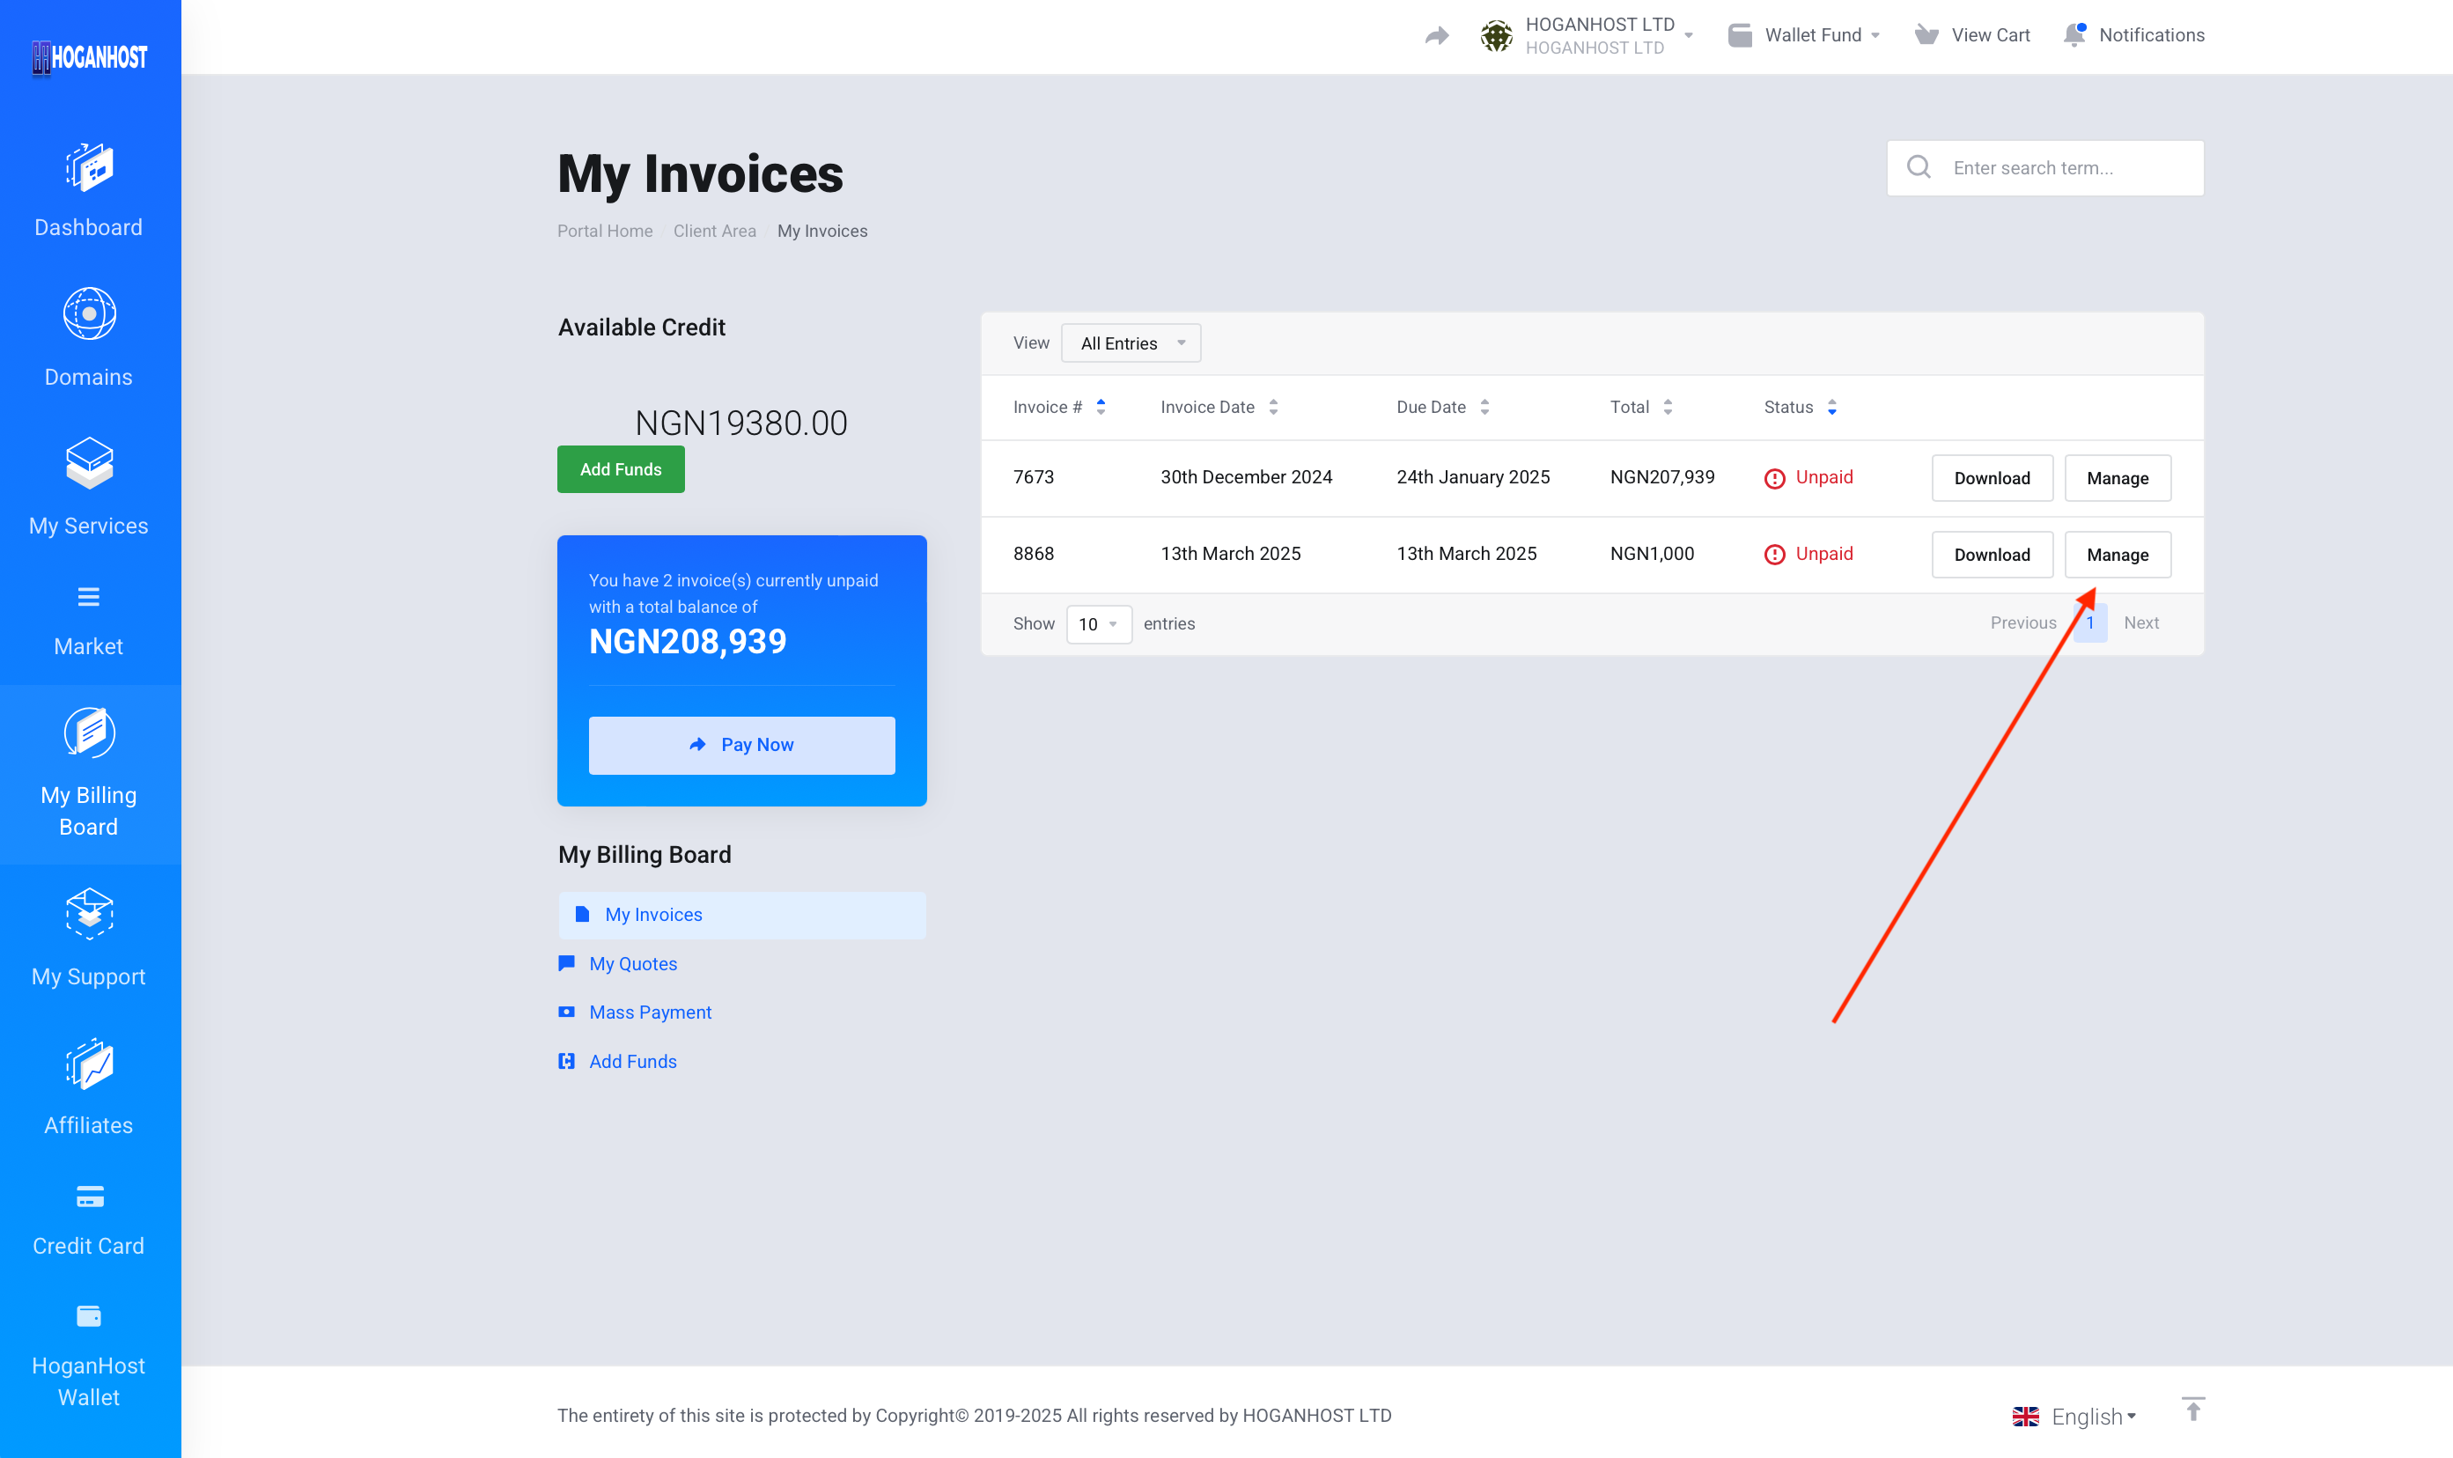The width and height of the screenshot is (2453, 1458).
Task: Sort by Invoice # column
Action: click(x=1059, y=407)
